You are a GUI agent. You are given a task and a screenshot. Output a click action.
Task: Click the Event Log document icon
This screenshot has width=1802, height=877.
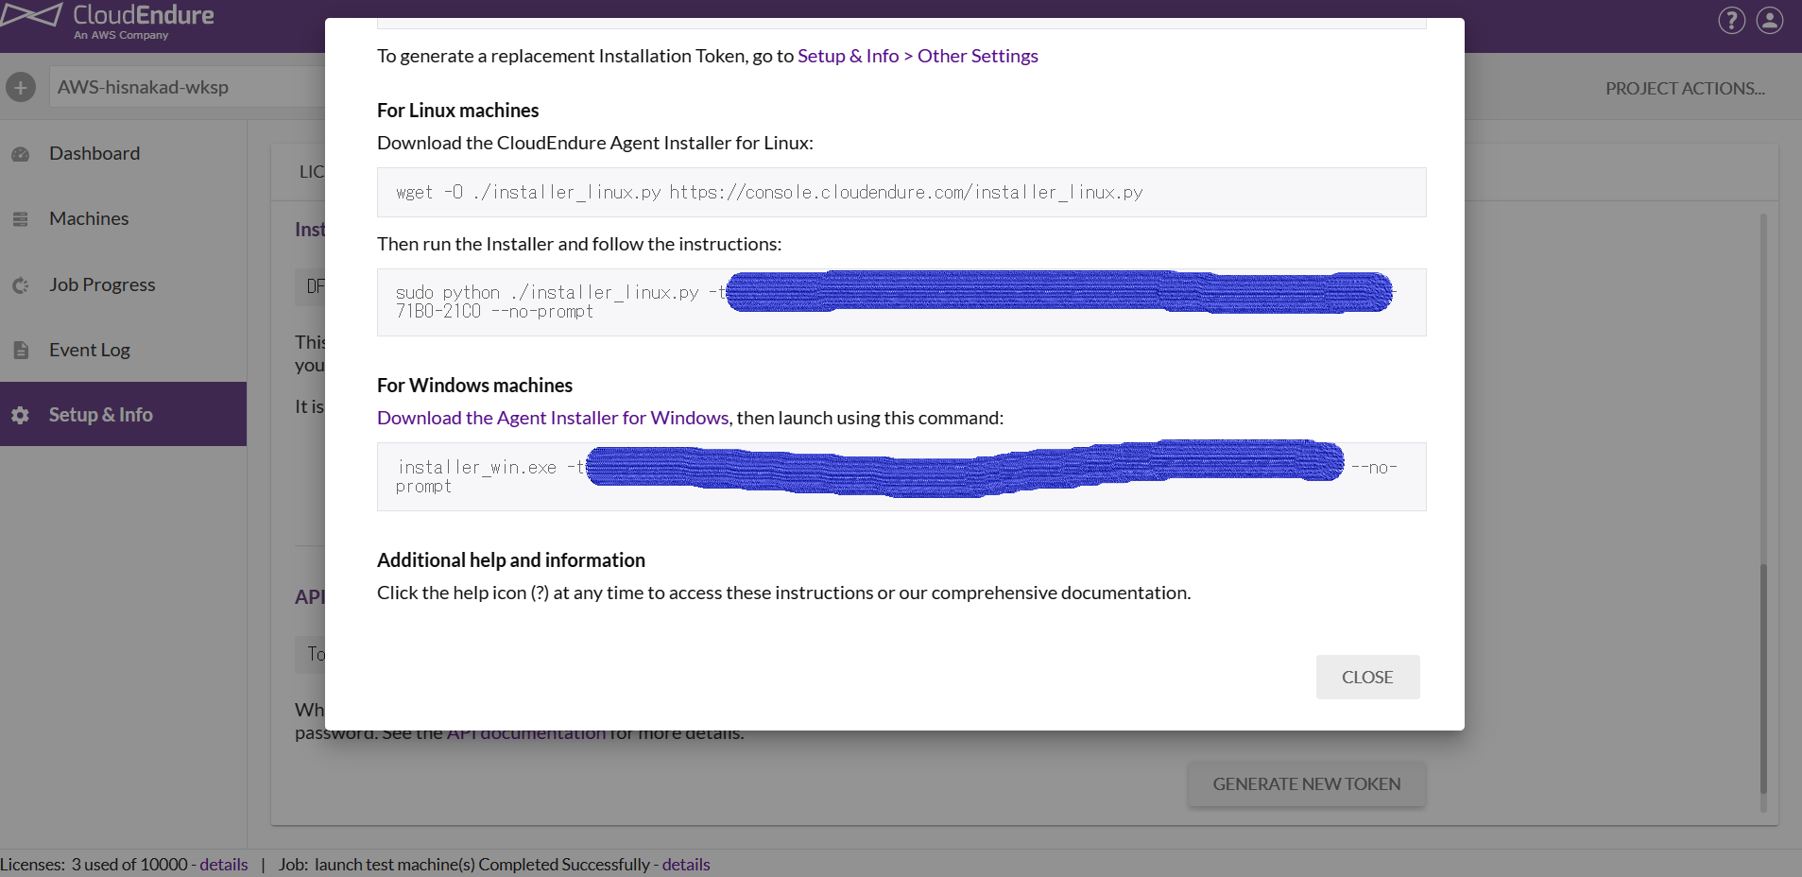pyautogui.click(x=21, y=350)
